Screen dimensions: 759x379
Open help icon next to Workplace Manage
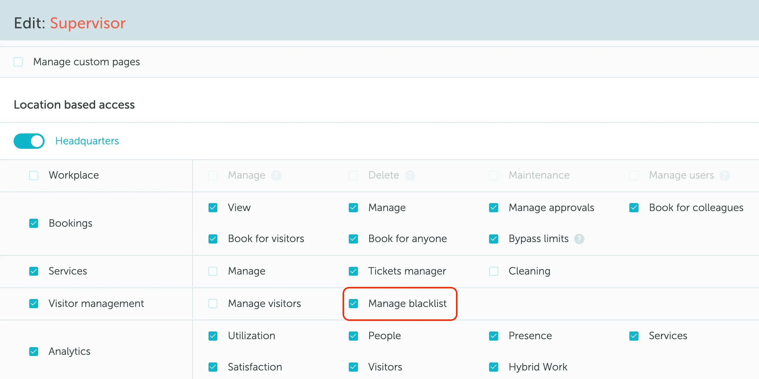click(x=276, y=175)
